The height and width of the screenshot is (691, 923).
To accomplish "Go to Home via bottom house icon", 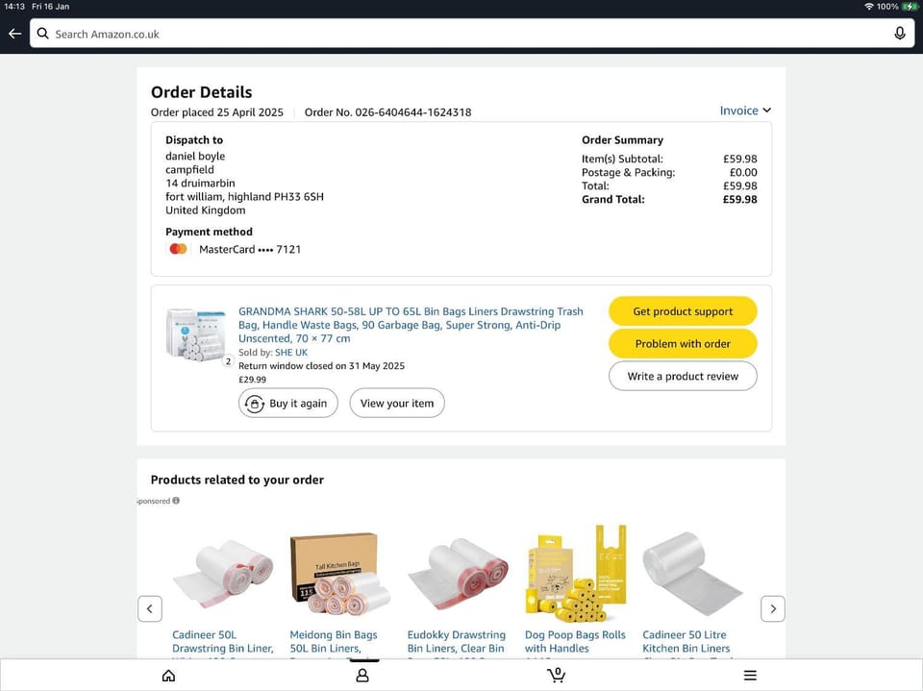I will tap(169, 676).
